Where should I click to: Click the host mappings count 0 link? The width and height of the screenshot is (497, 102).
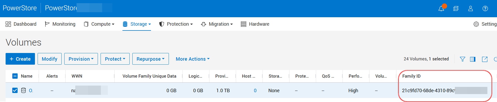point(255,91)
